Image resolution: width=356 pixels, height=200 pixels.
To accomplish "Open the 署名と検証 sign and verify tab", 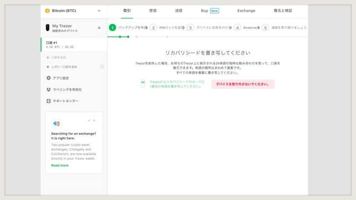I will click(x=283, y=11).
